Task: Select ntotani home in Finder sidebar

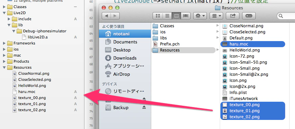Action: point(125,34)
